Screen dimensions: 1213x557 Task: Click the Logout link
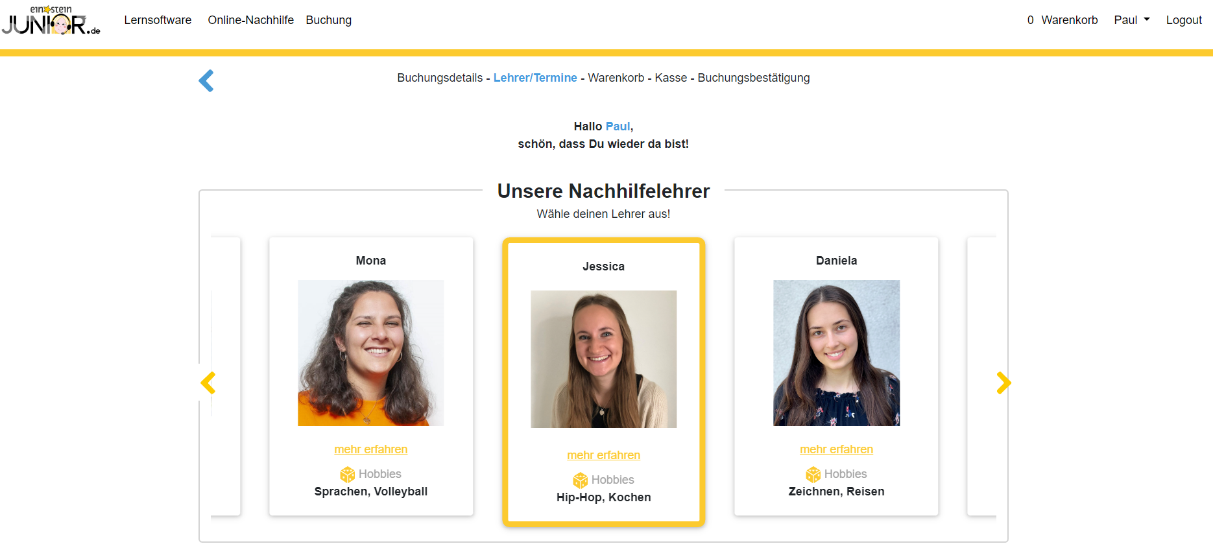[1184, 20]
